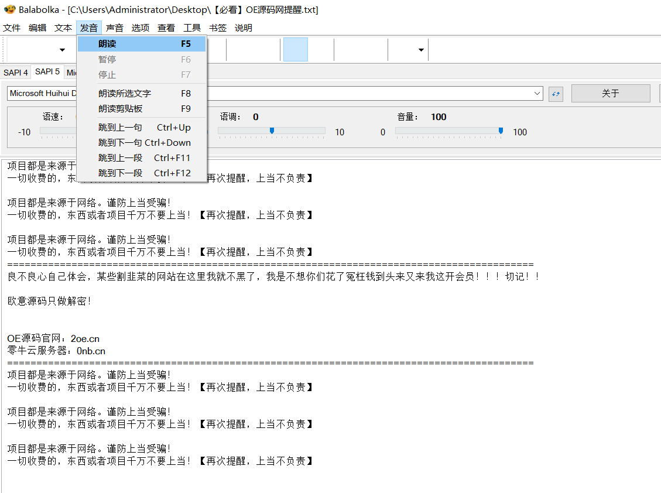This screenshot has height=493, width=661.
Task: Click the highlighted blank toolbar button
Action: coord(296,49)
